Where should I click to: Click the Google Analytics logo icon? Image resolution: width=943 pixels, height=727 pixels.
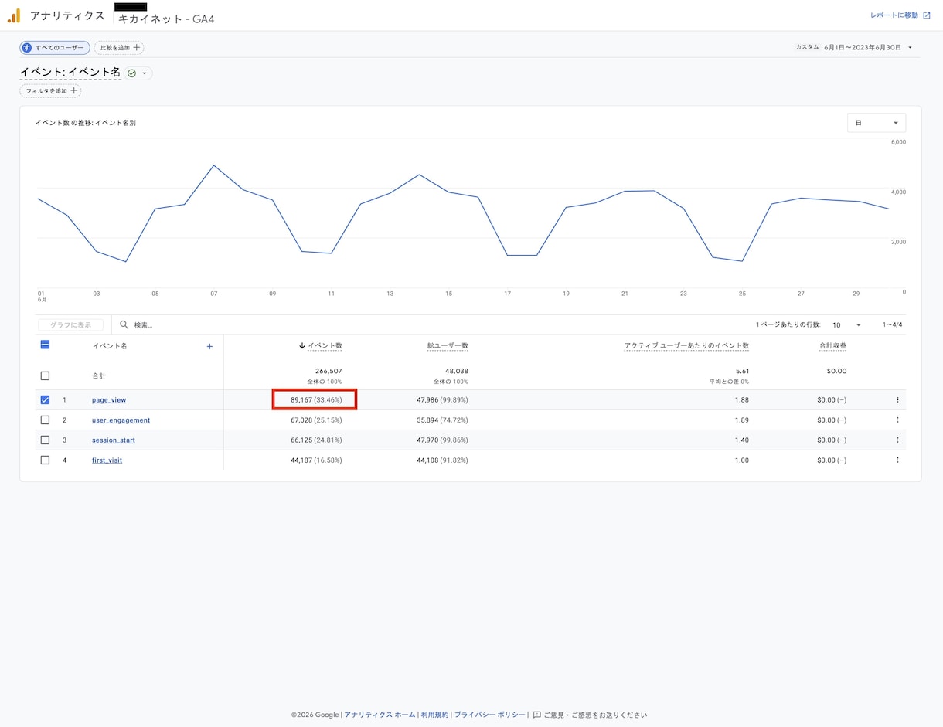(x=14, y=15)
